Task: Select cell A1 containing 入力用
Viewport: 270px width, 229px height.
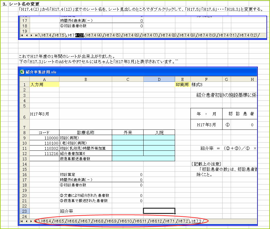Action: pos(44,84)
